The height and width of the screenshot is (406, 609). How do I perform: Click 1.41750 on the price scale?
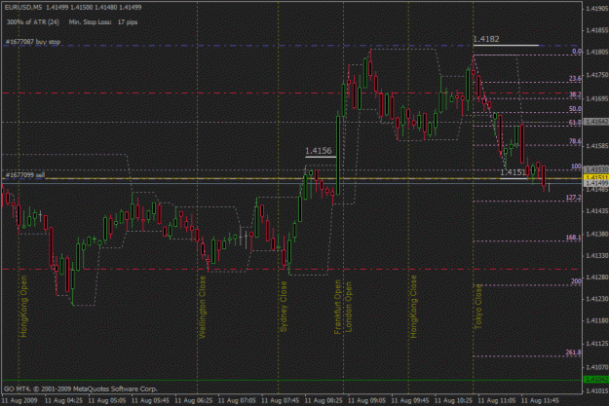tap(597, 75)
